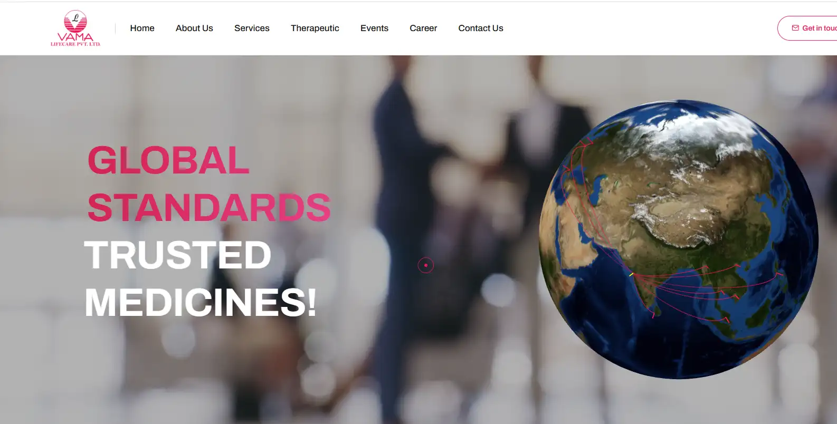837x424 pixels.
Task: Click the rotating 3D globe
Action: point(679,239)
